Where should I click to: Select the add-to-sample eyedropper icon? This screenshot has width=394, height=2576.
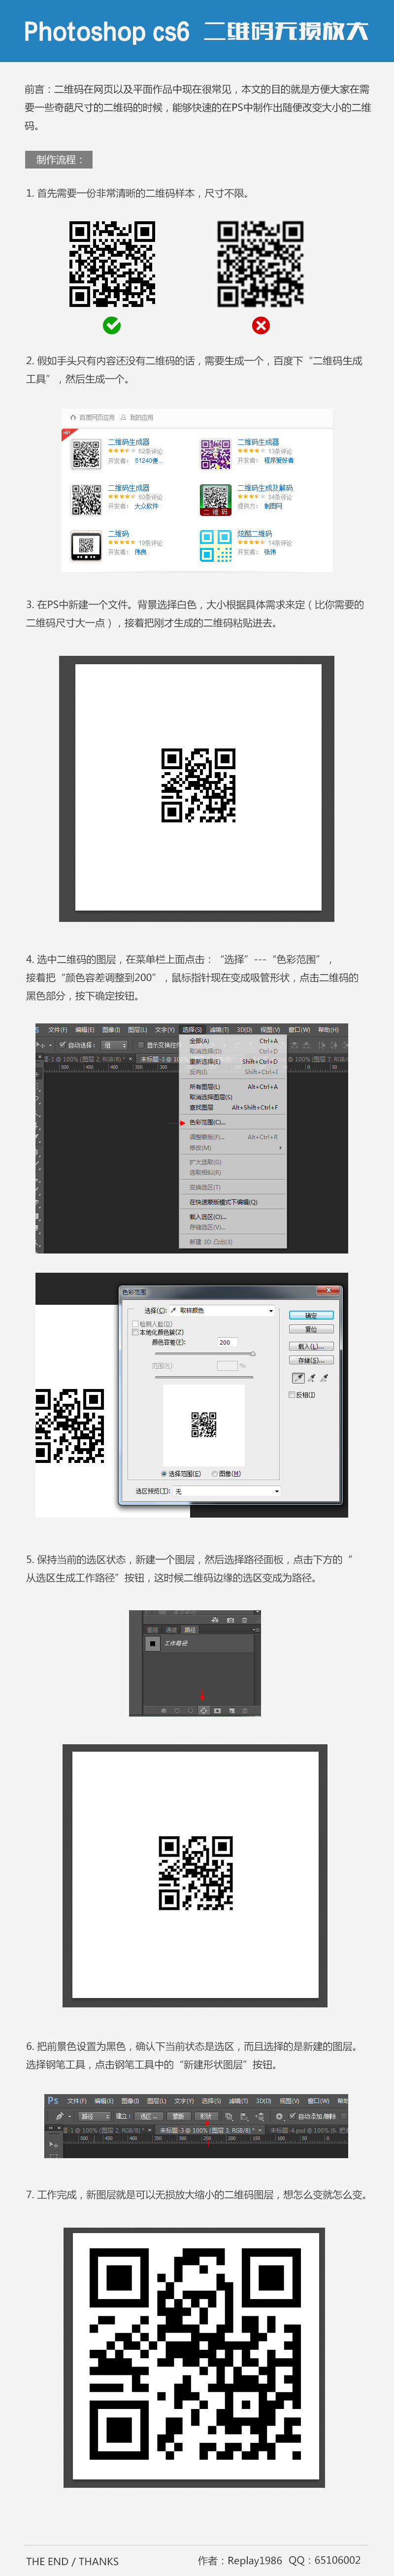311,1378
